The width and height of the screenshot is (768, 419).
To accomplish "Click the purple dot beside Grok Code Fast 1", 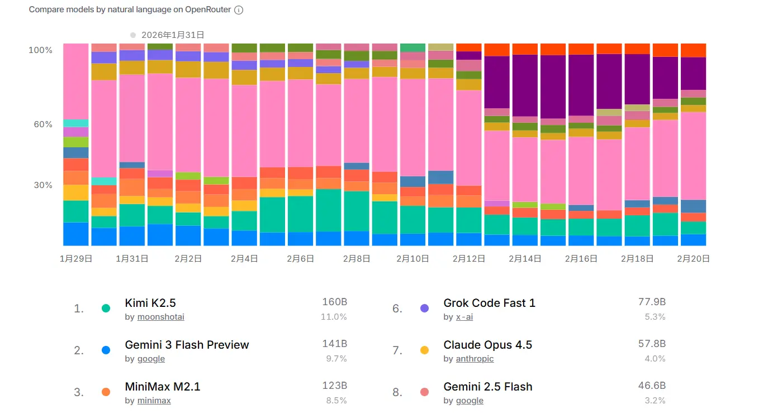I will click(424, 309).
